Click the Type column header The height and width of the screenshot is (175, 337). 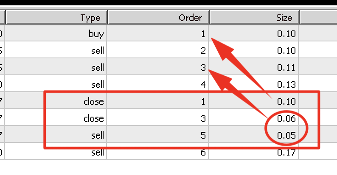56,17
